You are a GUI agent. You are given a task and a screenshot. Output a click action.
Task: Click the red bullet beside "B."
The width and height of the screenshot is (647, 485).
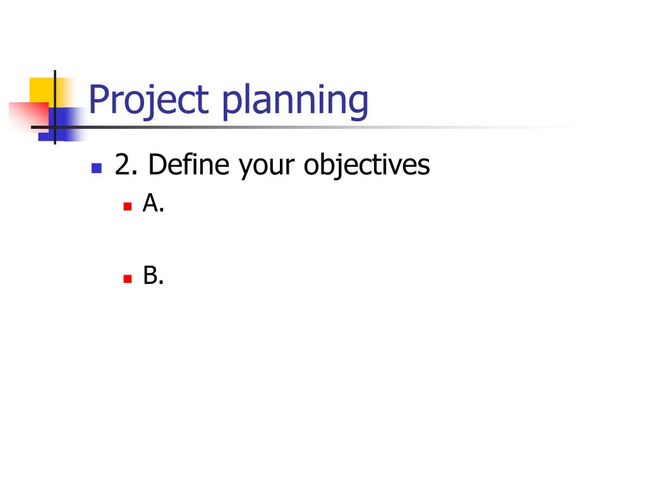pyautogui.click(x=128, y=278)
